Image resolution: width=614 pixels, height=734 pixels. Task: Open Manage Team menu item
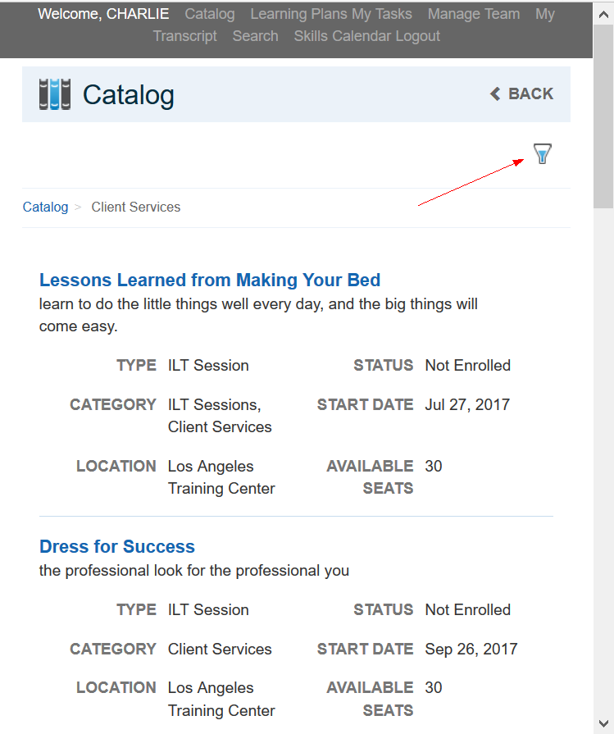474,14
